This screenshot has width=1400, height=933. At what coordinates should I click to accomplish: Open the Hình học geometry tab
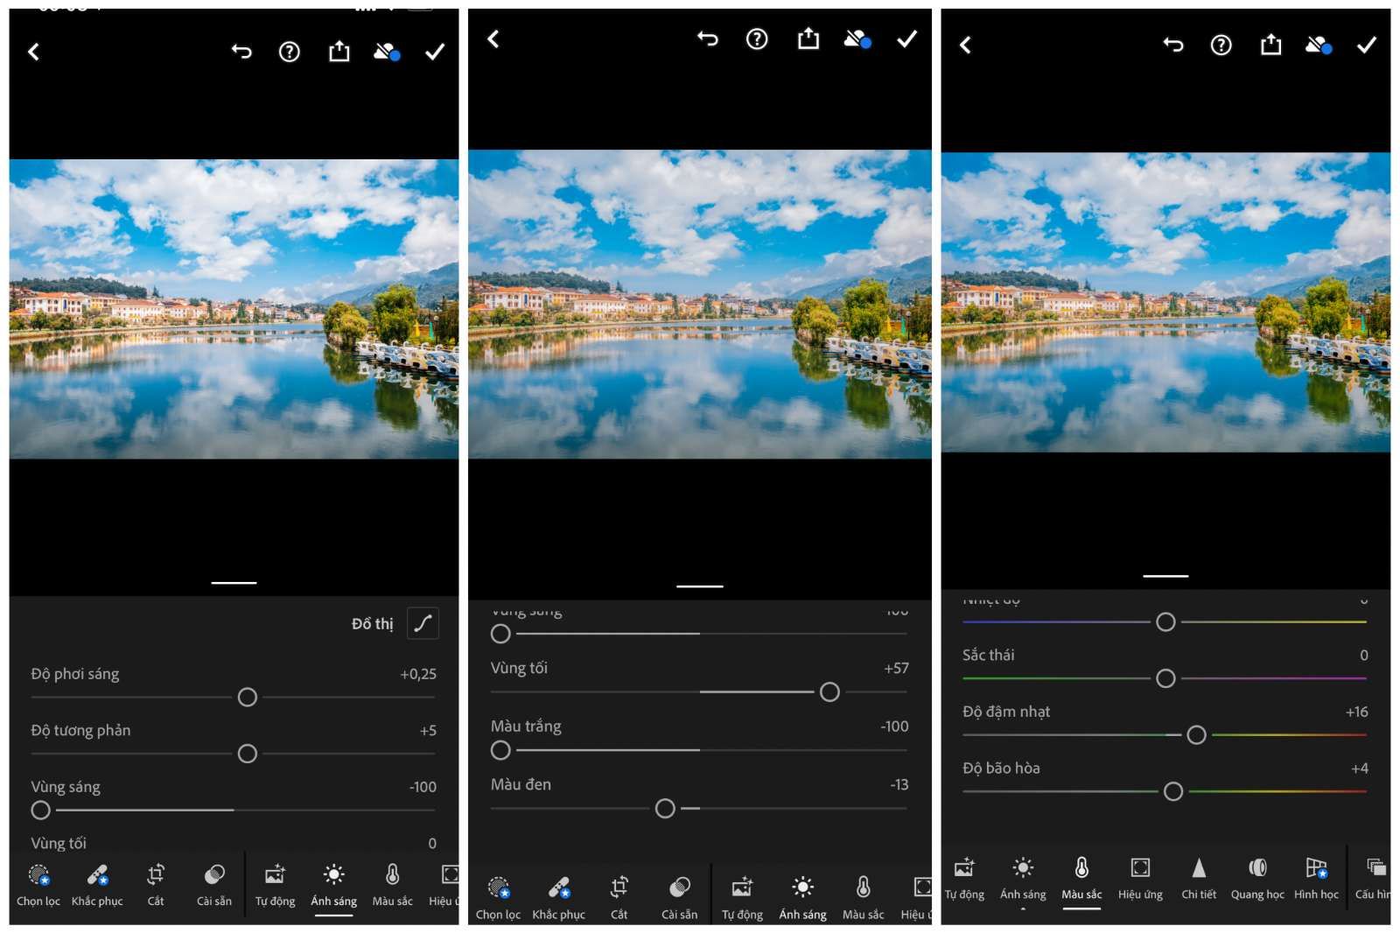[1316, 878]
